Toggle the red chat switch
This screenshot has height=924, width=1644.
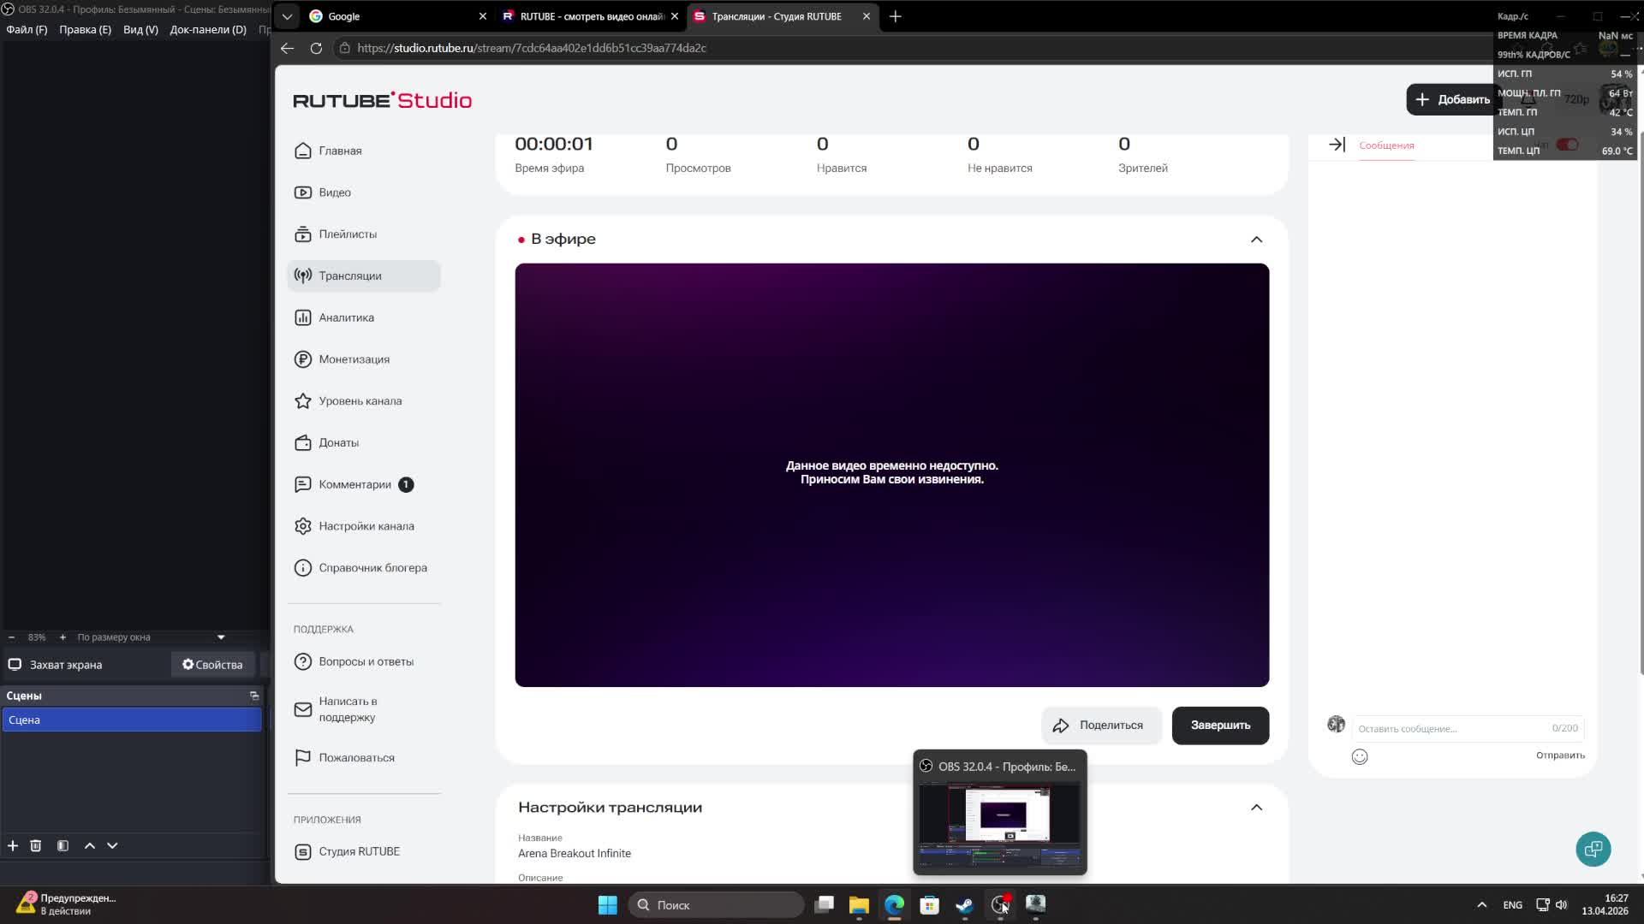point(1567,145)
